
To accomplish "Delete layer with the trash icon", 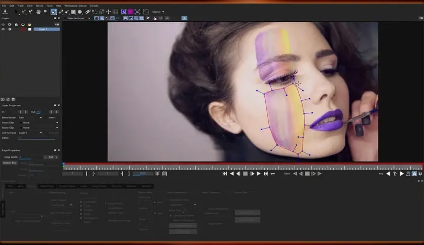I will [13, 99].
